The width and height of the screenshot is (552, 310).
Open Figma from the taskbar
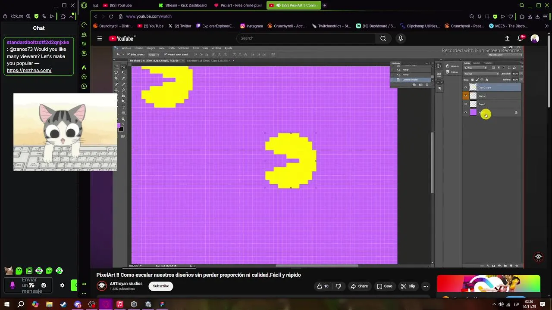[162, 304]
